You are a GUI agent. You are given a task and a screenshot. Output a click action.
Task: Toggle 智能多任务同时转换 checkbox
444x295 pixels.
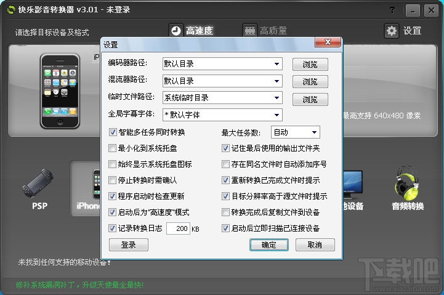click(x=113, y=132)
